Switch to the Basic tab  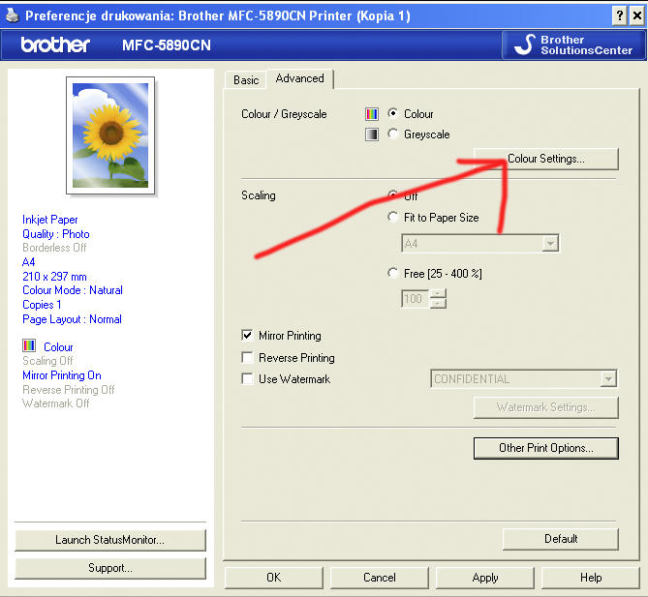(x=246, y=80)
